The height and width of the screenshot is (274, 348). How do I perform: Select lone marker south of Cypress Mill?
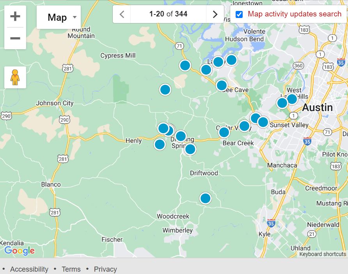coord(165,90)
